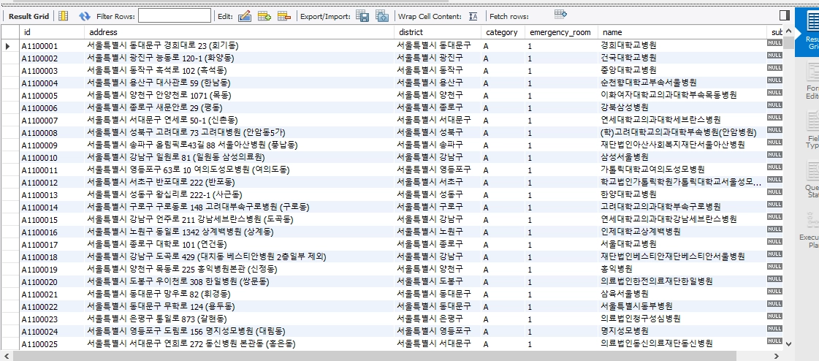Click vertical scrollbar down arrow

point(788,345)
